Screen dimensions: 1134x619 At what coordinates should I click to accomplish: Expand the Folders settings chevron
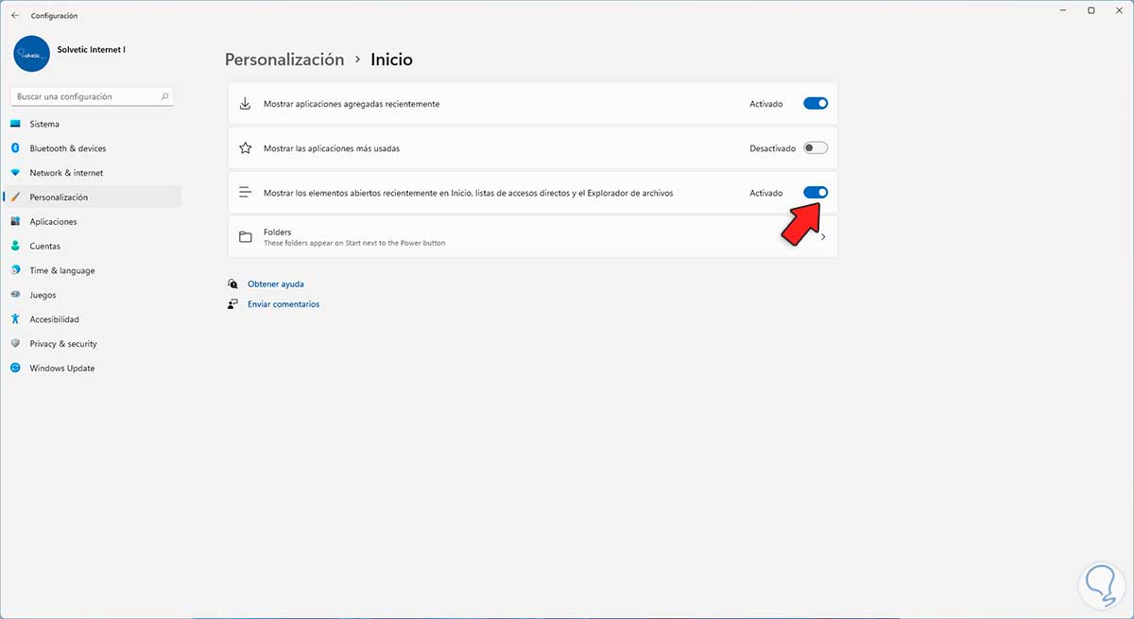[x=822, y=237]
